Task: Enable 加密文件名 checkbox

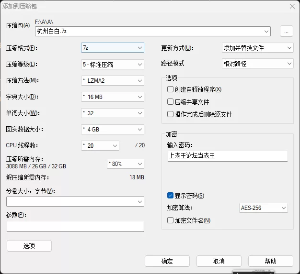Action: click(x=170, y=220)
